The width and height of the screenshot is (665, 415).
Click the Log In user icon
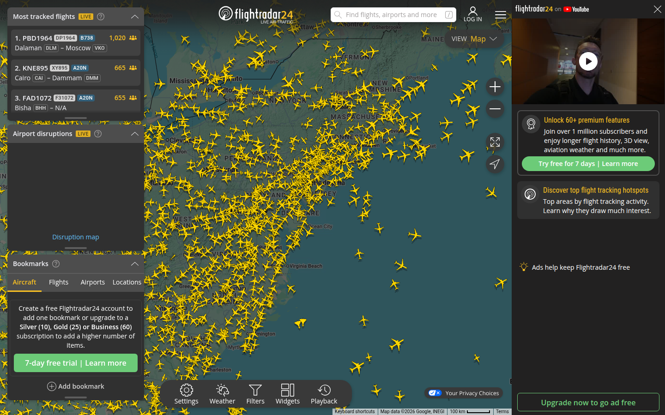(472, 14)
